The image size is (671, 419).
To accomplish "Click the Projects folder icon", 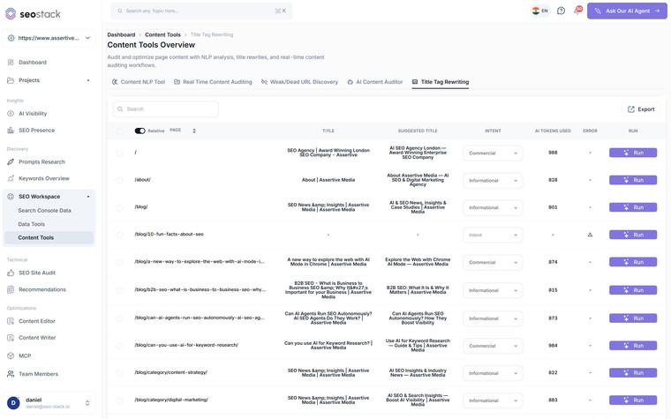I will [11, 80].
